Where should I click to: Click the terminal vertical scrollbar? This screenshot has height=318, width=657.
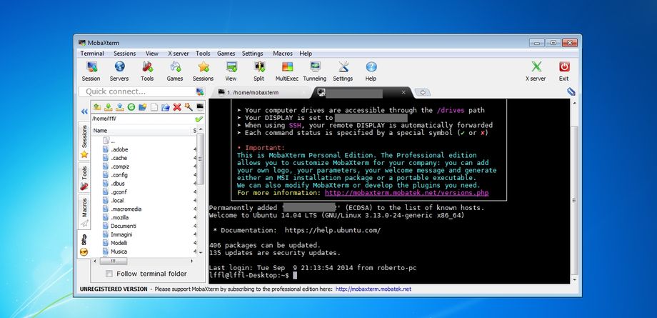[573, 201]
